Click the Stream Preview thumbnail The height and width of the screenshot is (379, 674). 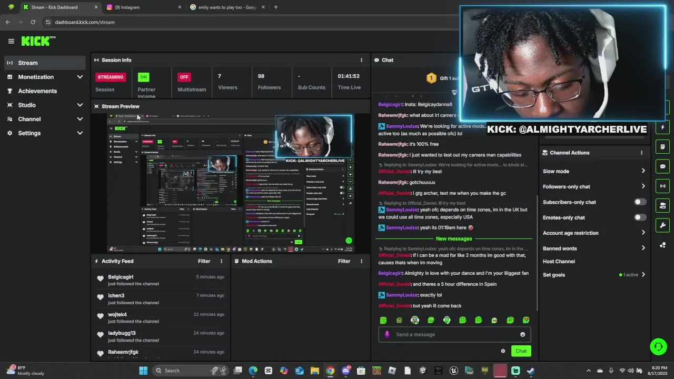pyautogui.click(x=230, y=183)
